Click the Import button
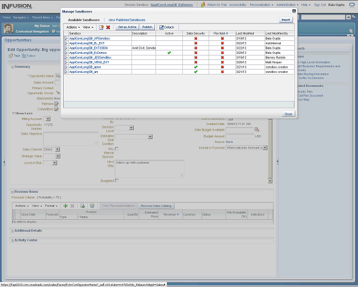Viewport: 358px width, 287px height. (x=286, y=20)
